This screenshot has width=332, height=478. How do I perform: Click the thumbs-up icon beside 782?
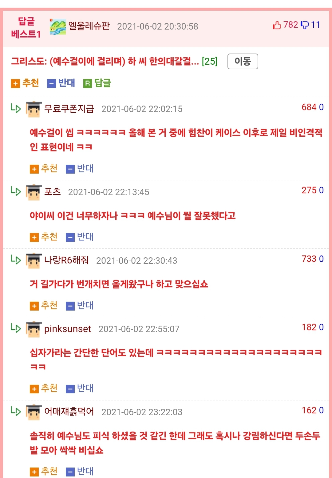click(277, 25)
